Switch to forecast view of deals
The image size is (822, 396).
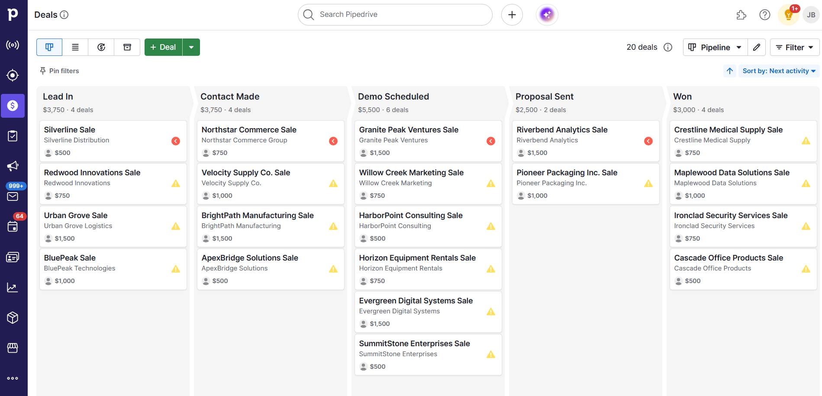(101, 47)
